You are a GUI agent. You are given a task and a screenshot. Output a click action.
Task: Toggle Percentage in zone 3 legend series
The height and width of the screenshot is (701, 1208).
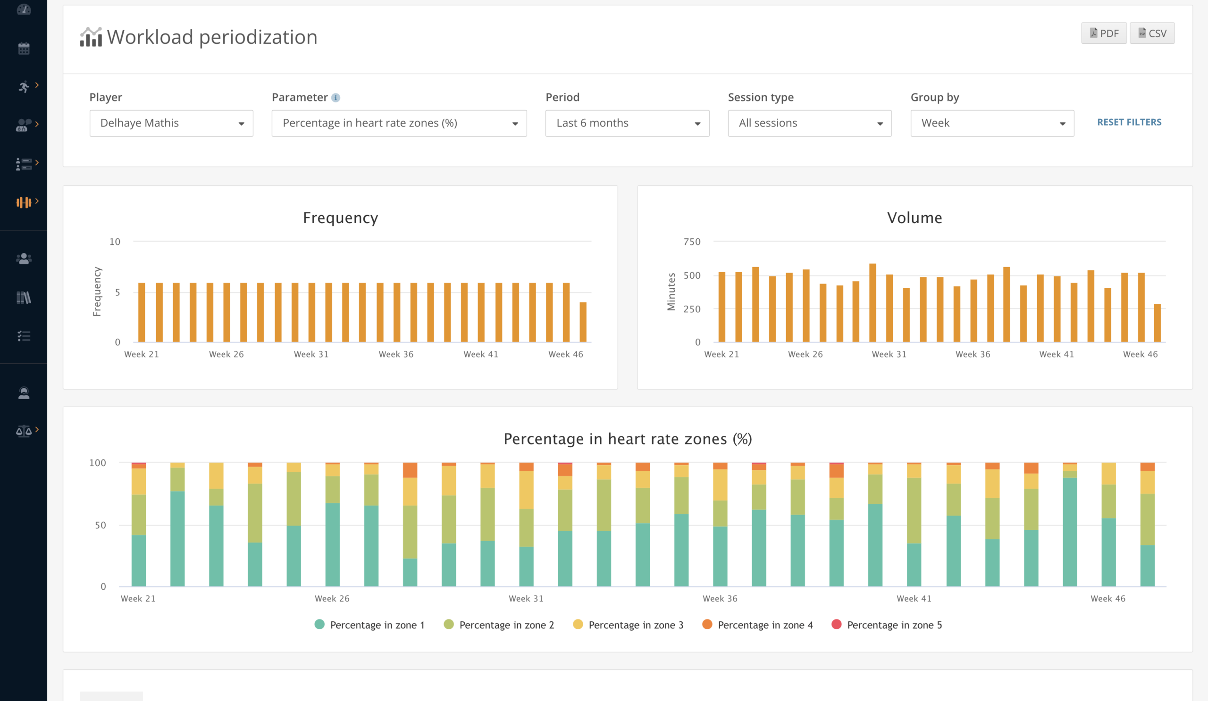click(628, 625)
